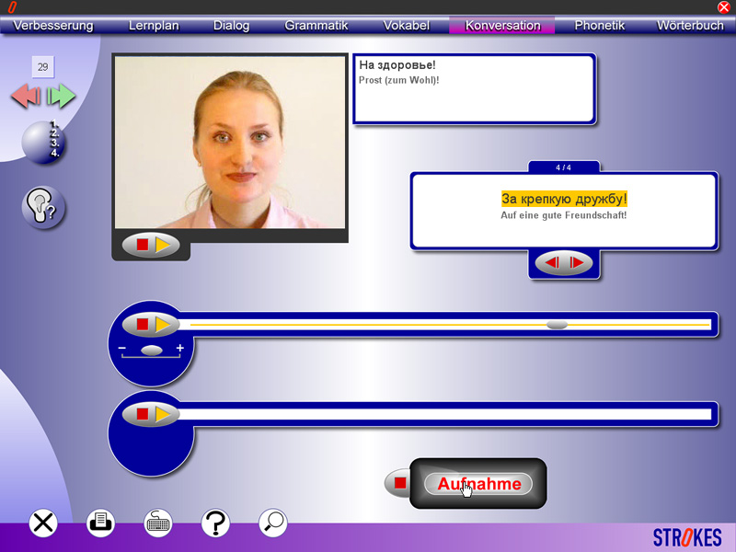Open the numbered list sphere icon
Screen dimensions: 736x552
43,143
